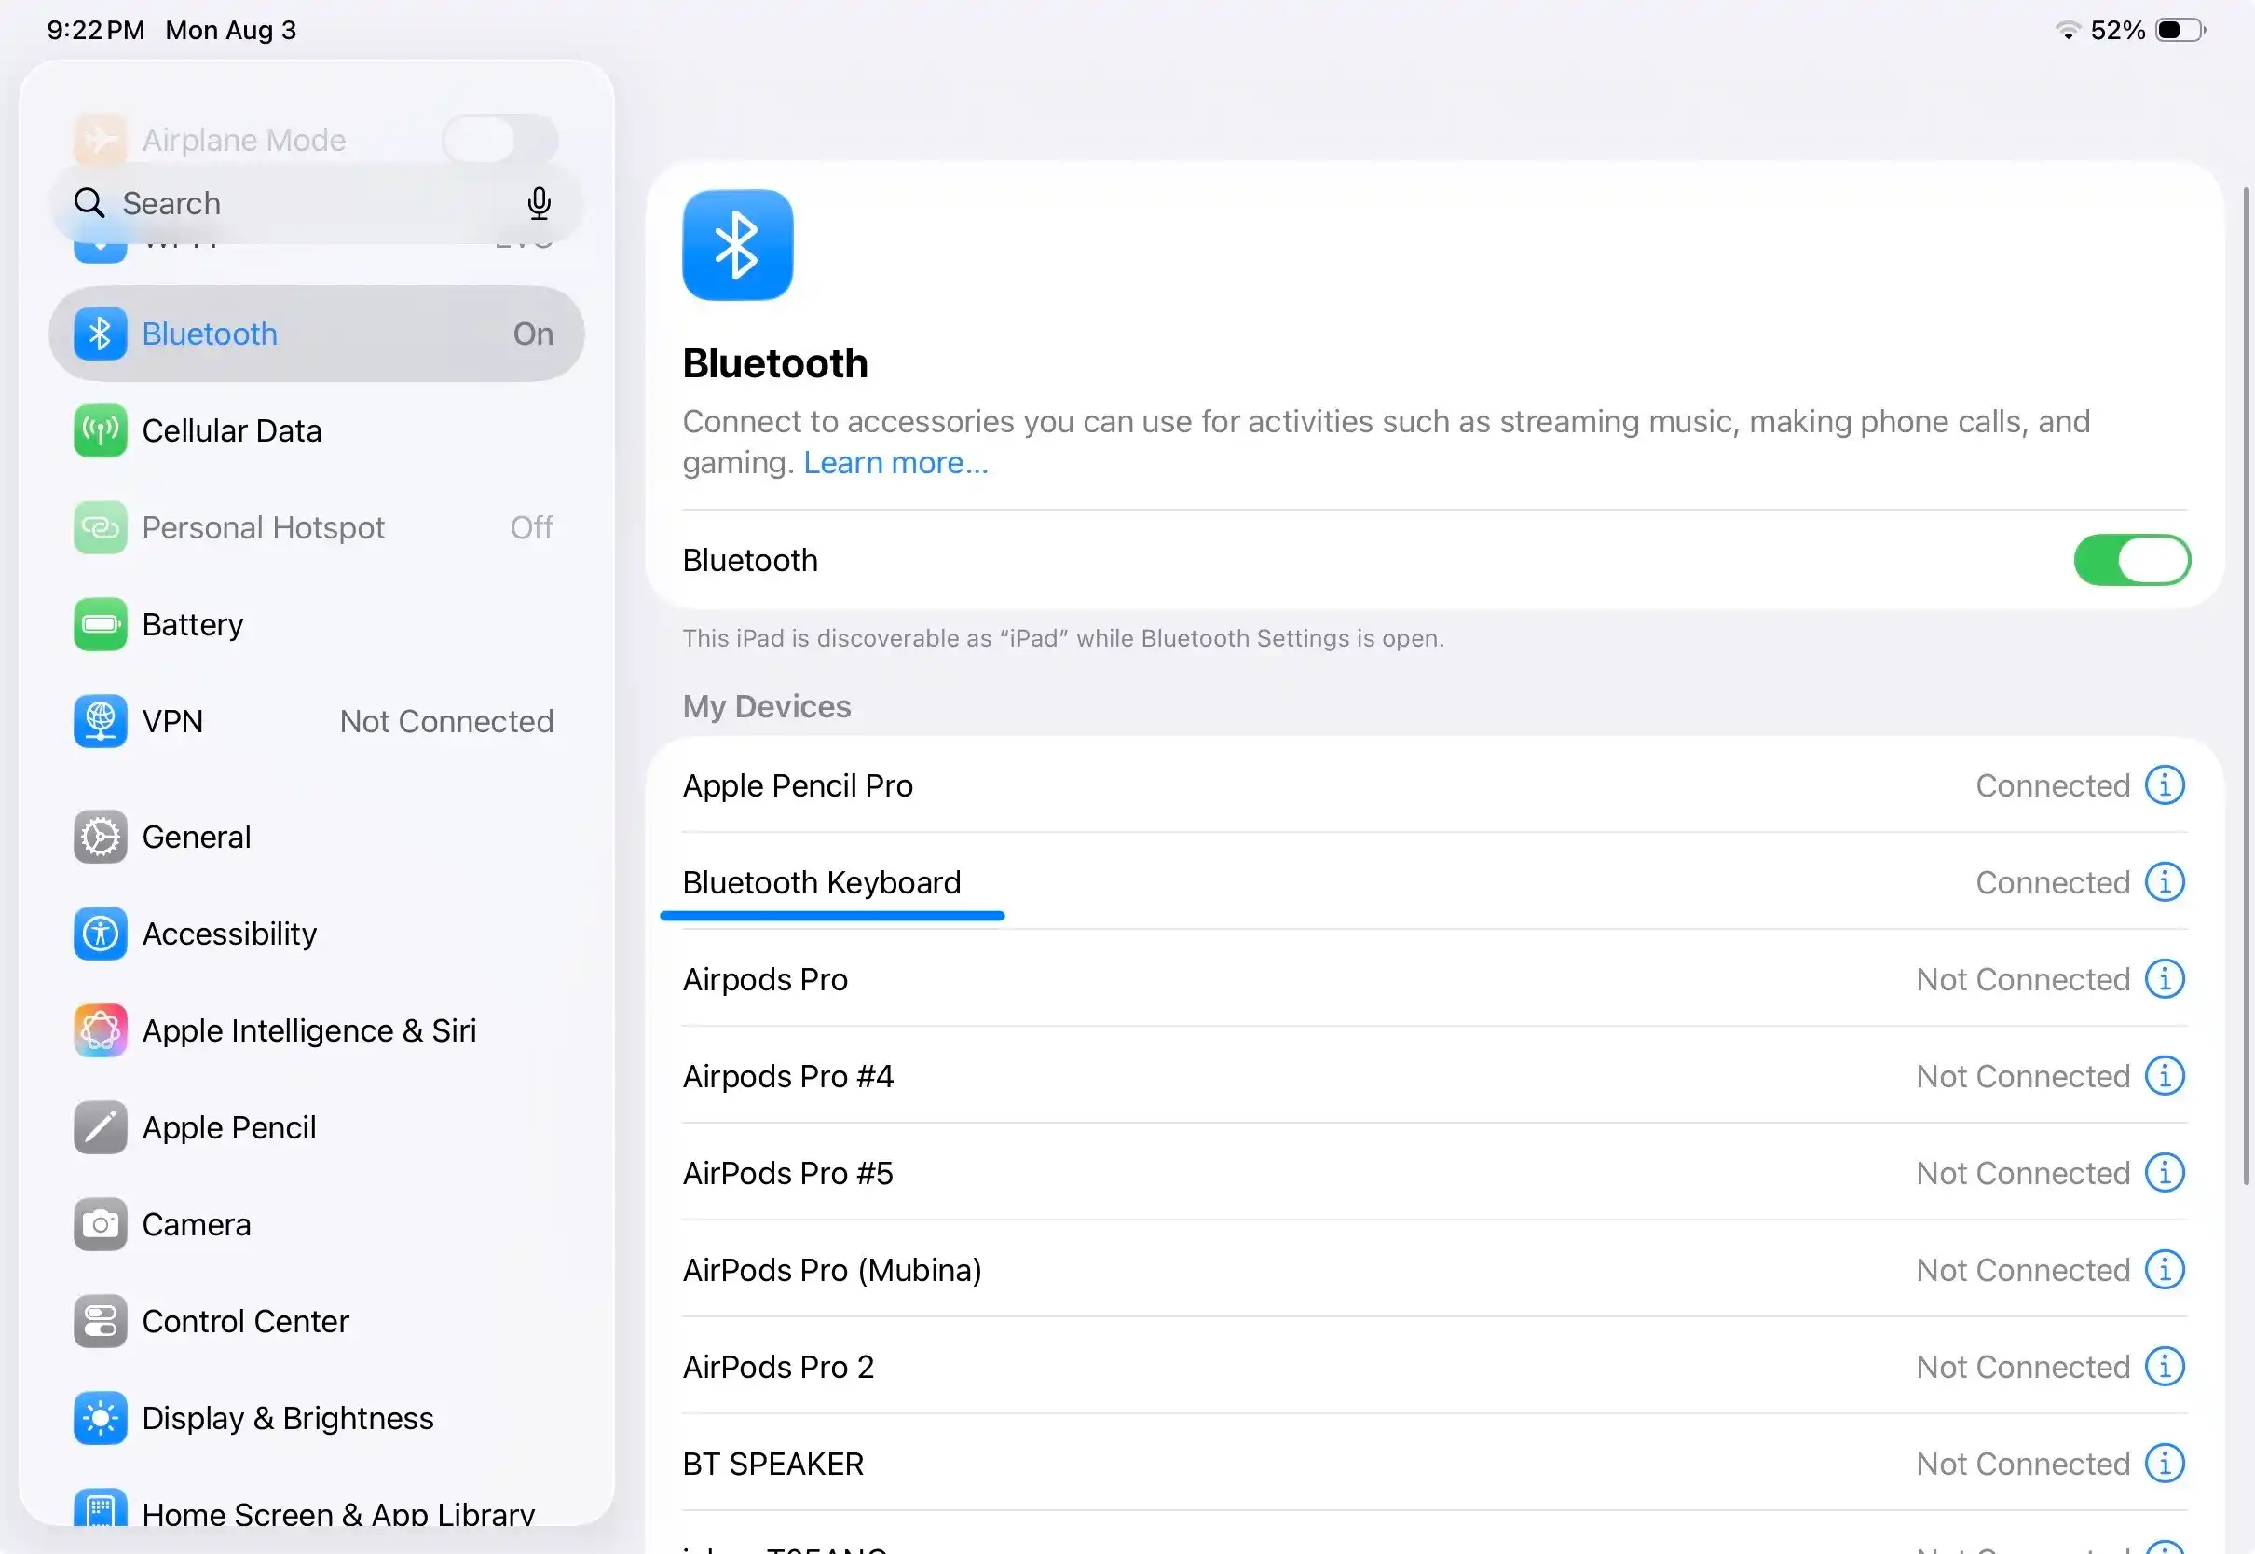The height and width of the screenshot is (1554, 2255).
Task: Open info for BT SPEAKER
Action: tap(2165, 1464)
